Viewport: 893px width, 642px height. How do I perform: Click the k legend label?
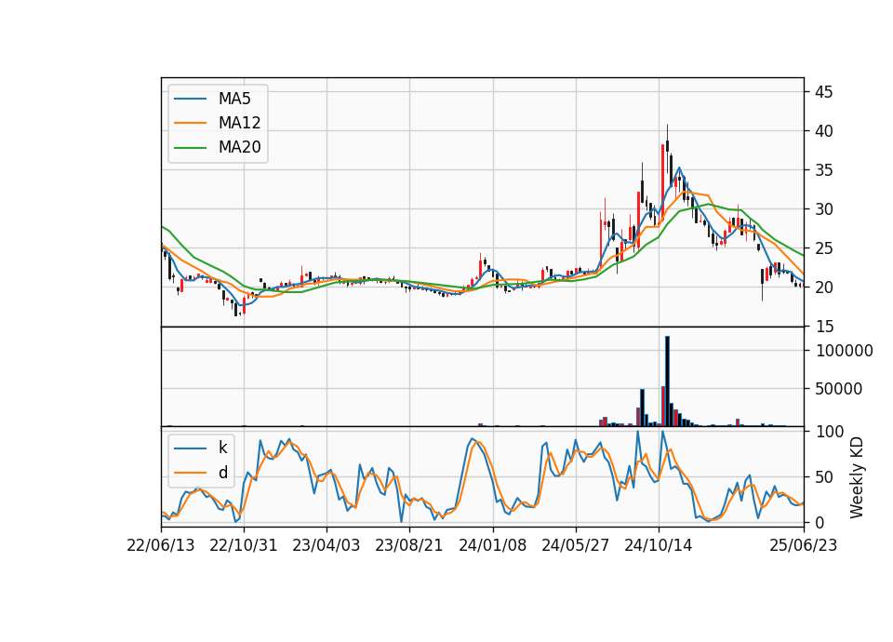point(222,448)
